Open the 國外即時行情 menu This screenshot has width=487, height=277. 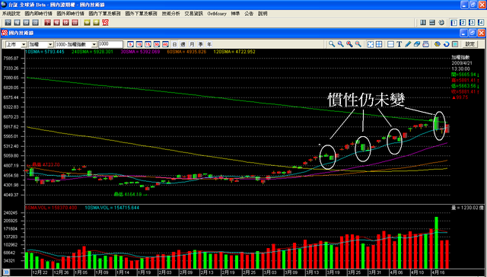71,14
